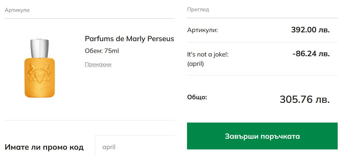Click the Преглед summary heading
Image resolution: width=341 pixels, height=156 pixels.
click(x=198, y=10)
